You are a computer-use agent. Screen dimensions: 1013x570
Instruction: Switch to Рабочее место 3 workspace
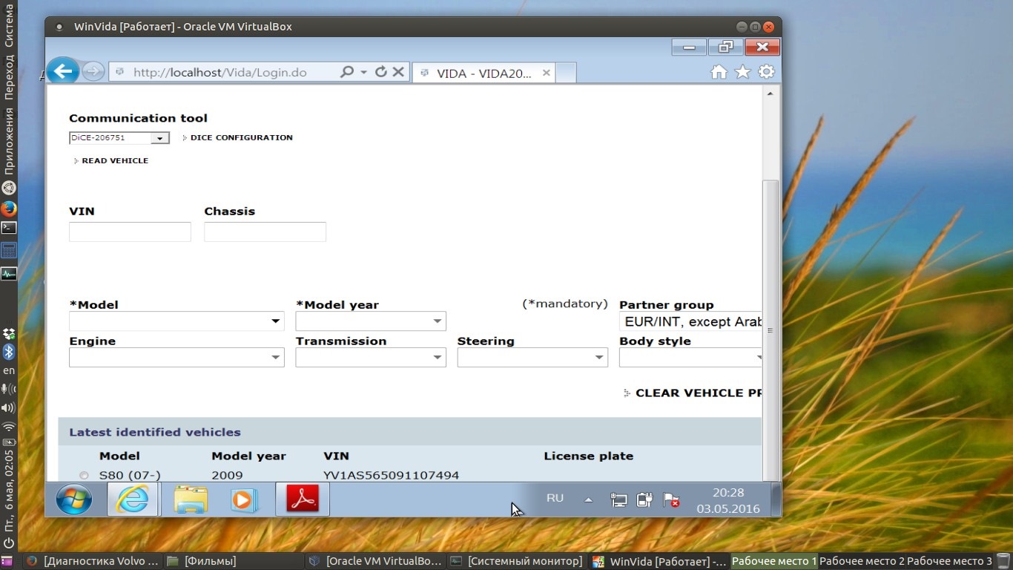coord(949,561)
